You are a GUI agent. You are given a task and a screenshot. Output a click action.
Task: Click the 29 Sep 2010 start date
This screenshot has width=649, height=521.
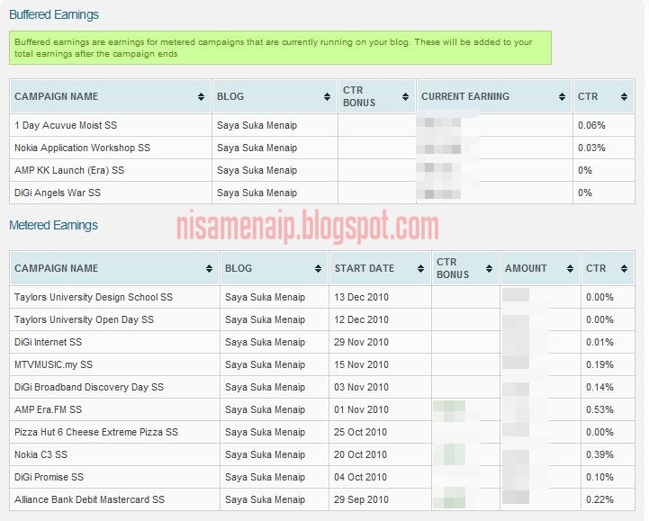361,499
